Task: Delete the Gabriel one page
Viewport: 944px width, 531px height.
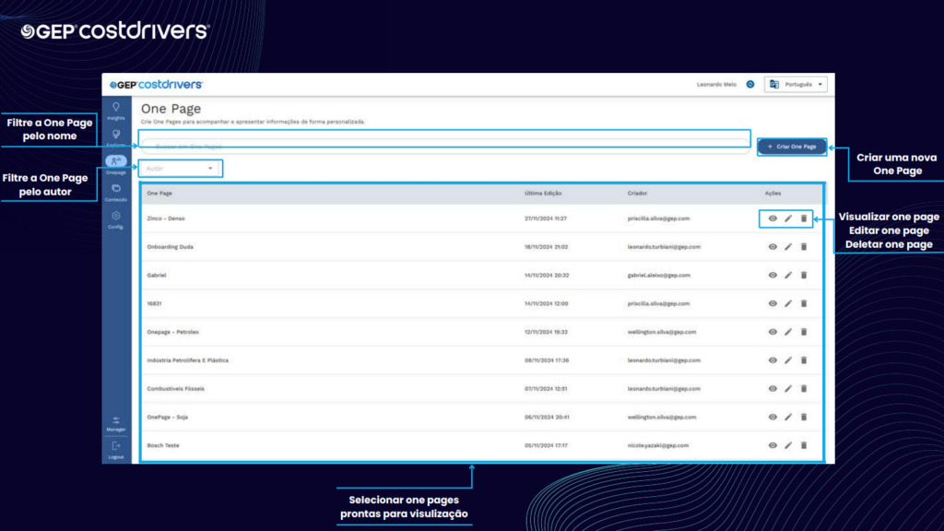Action: 804,275
